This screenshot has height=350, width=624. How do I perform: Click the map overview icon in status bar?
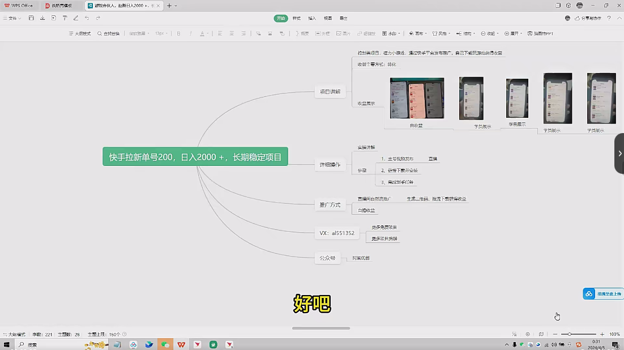click(x=541, y=335)
